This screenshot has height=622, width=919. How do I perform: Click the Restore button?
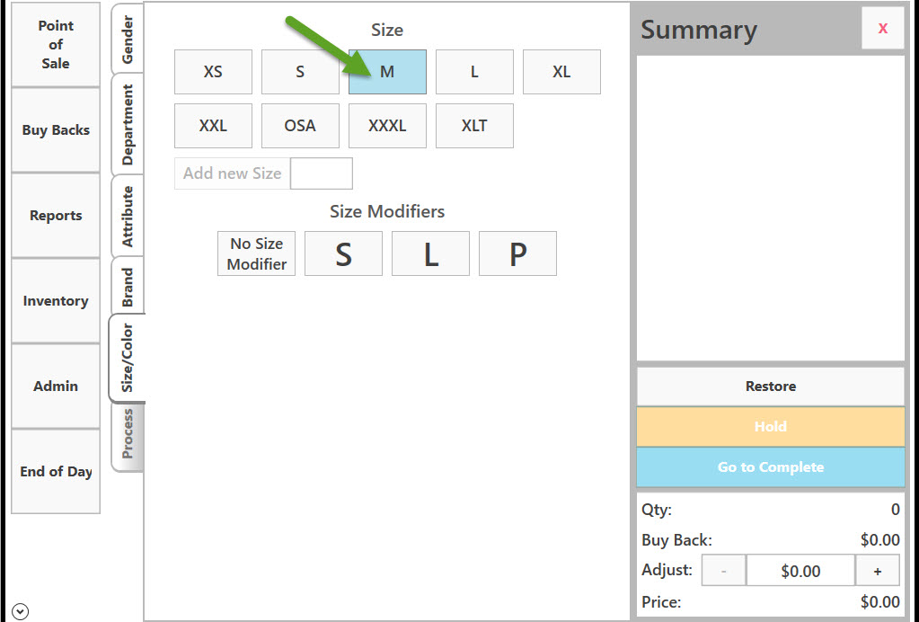[x=771, y=387]
